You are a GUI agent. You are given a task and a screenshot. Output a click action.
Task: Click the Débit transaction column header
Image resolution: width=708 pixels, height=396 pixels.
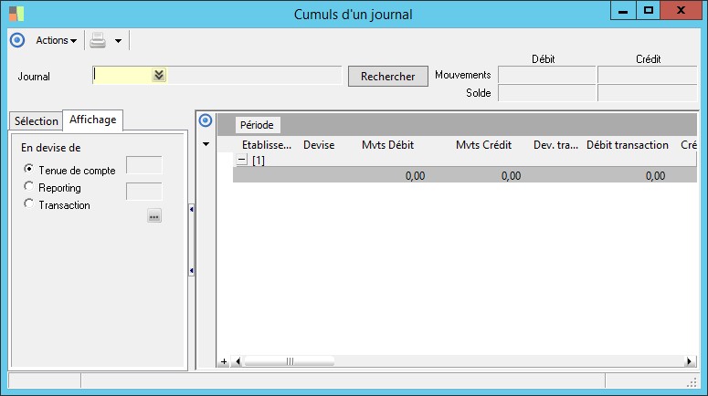pos(628,145)
